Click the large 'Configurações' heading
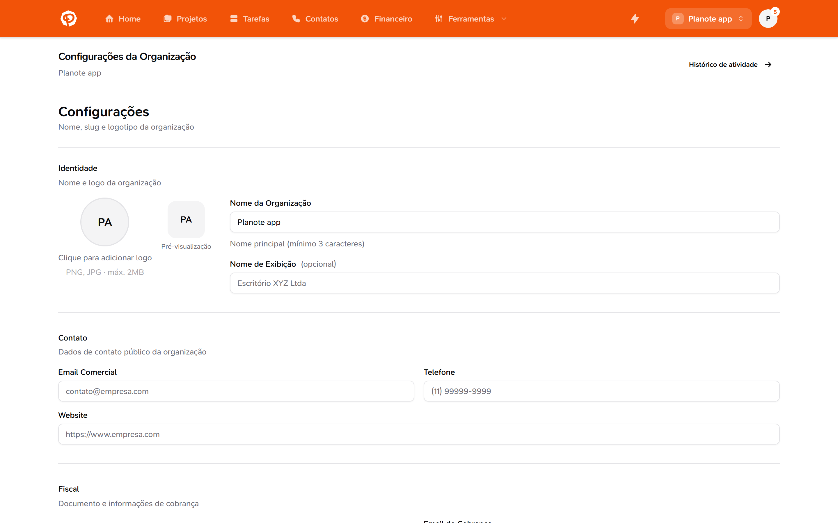Image resolution: width=838 pixels, height=523 pixels. [x=104, y=112]
